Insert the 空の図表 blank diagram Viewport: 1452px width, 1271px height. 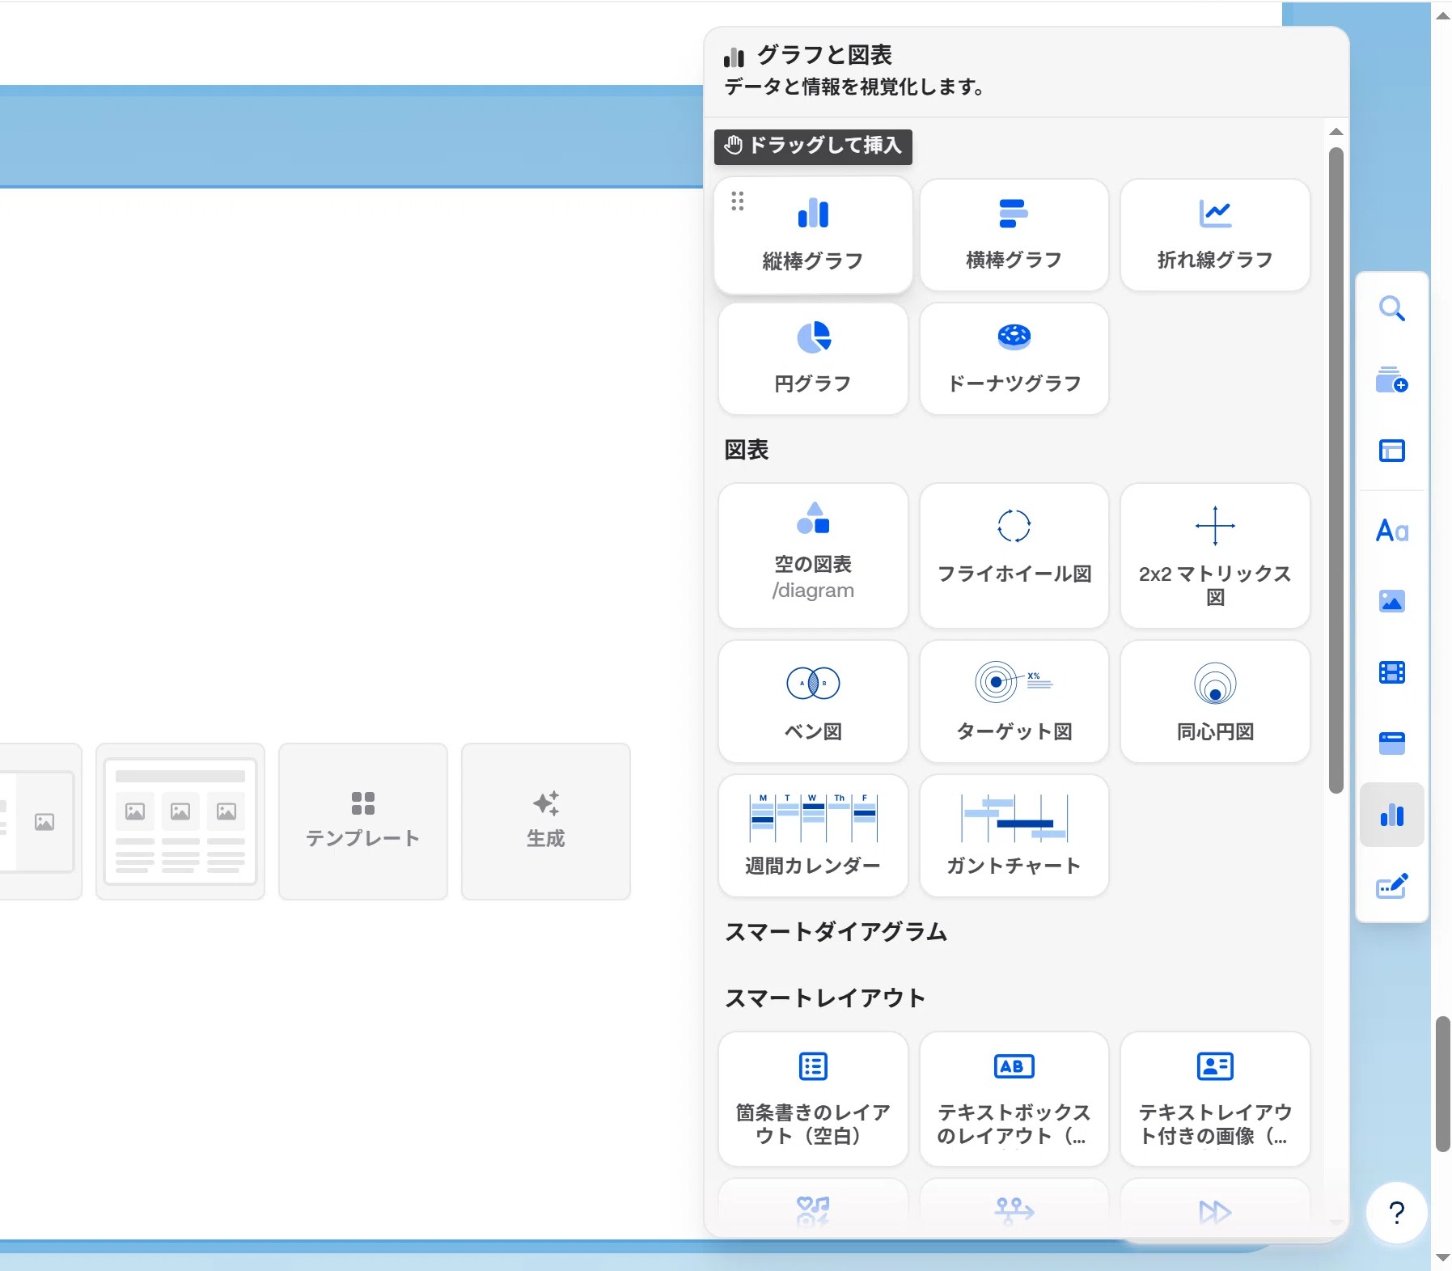[x=813, y=556]
